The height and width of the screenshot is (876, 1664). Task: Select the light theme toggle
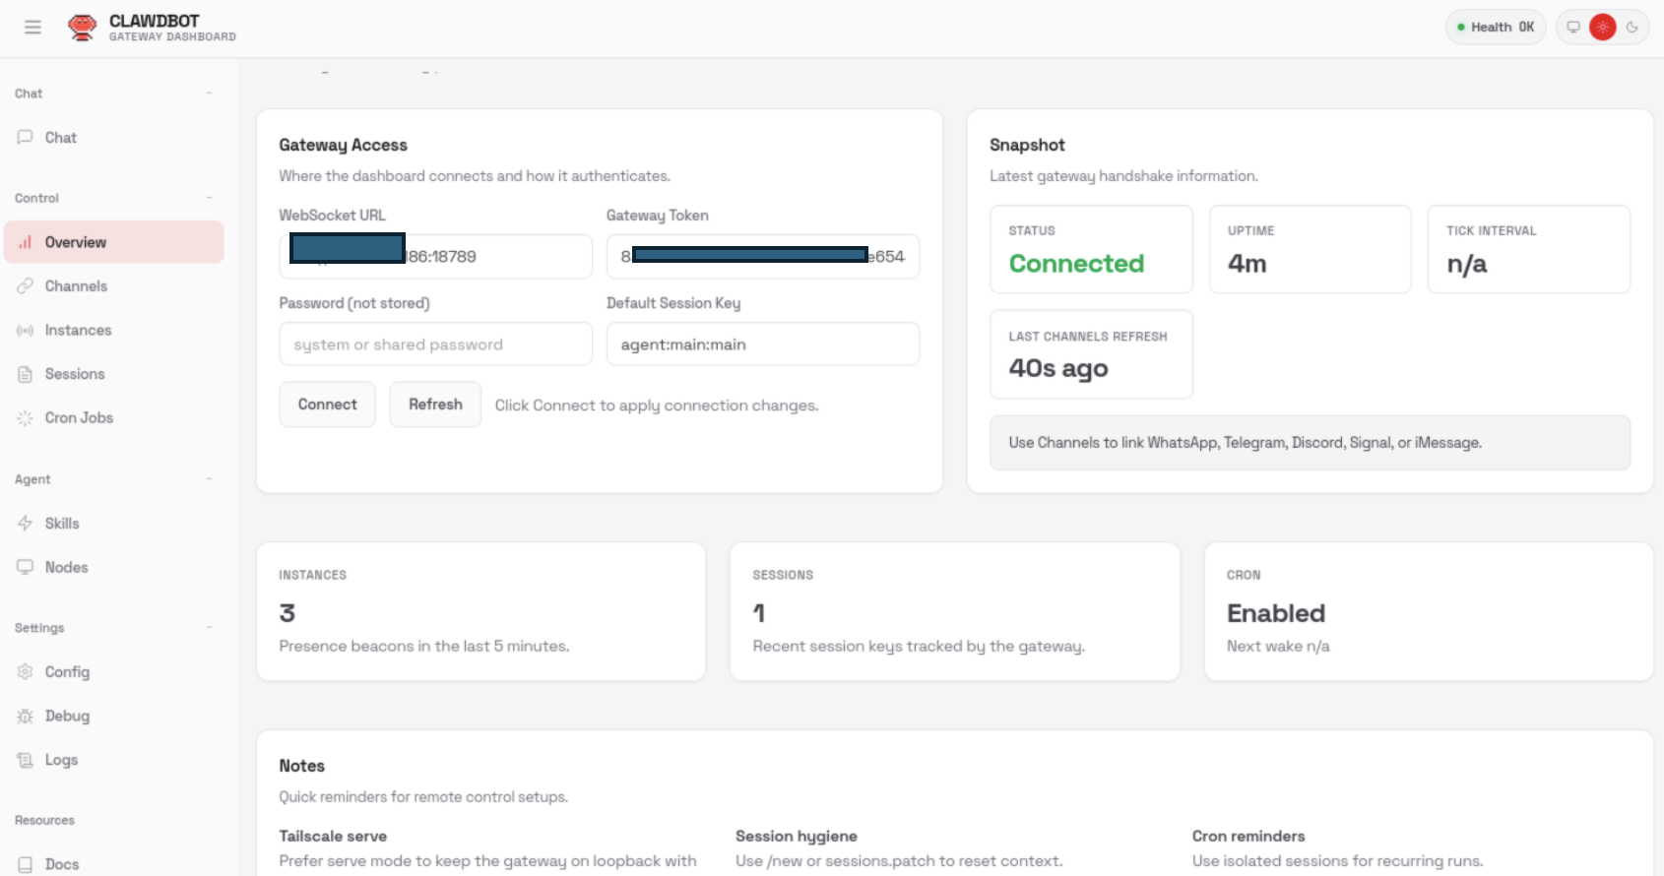click(1603, 28)
